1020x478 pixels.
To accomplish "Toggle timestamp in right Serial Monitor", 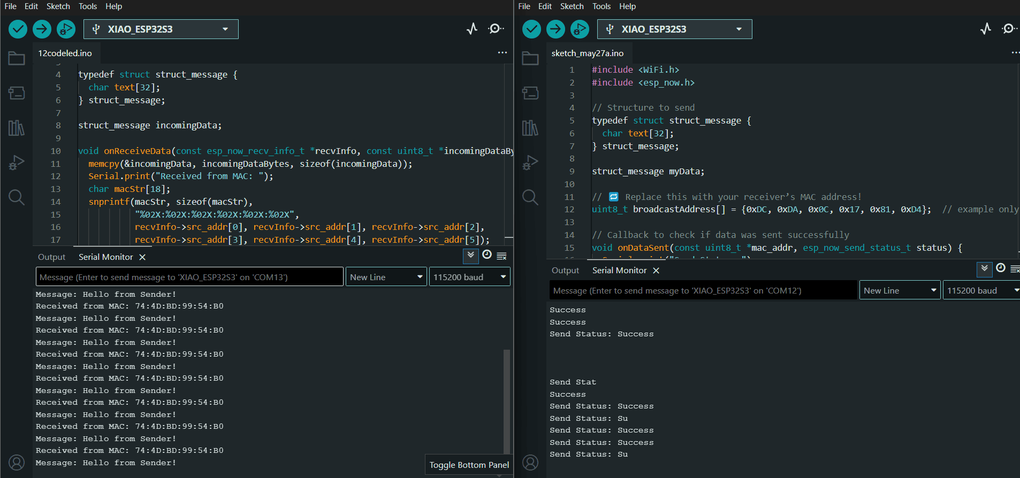I will click(x=1001, y=268).
